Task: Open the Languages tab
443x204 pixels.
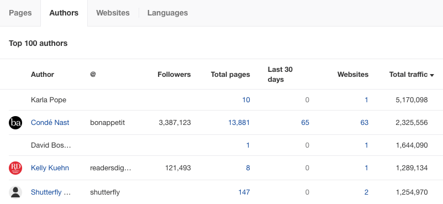Action: point(167,13)
